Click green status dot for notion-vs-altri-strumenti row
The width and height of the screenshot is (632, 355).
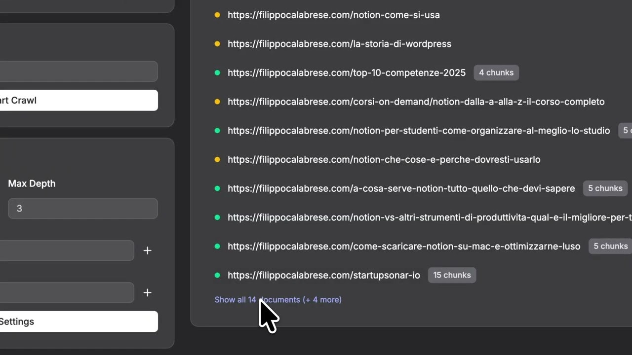[x=217, y=217]
